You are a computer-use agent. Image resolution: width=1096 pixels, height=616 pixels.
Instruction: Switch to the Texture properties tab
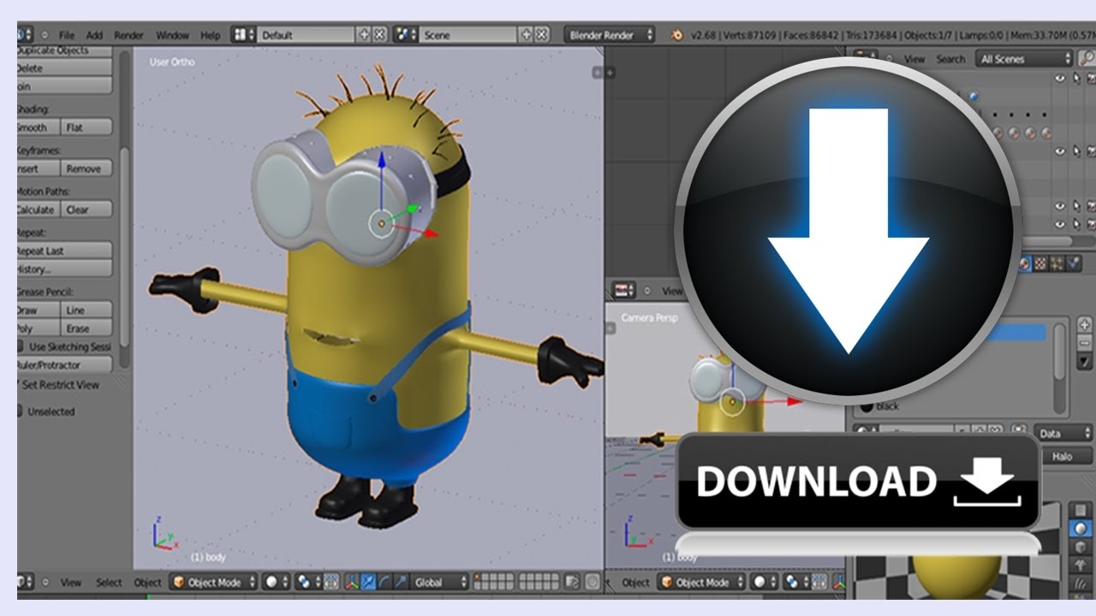click(1040, 264)
